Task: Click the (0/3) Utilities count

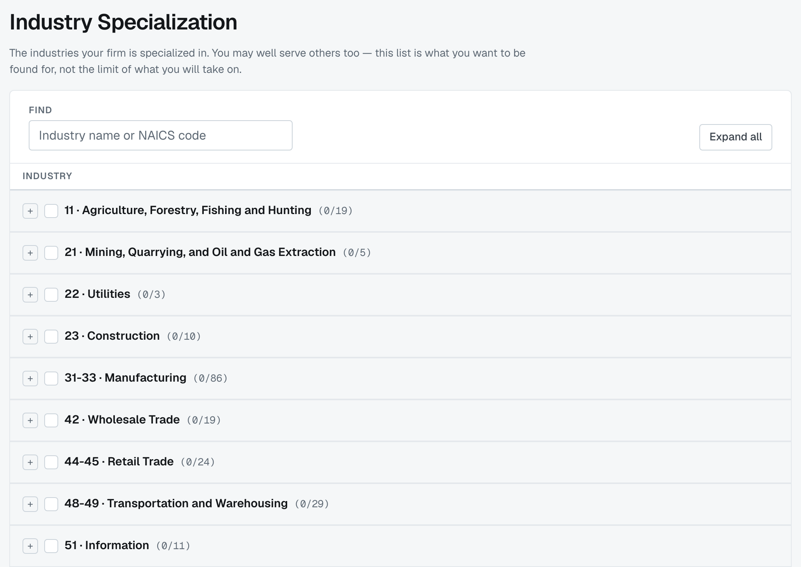Action: (151, 294)
